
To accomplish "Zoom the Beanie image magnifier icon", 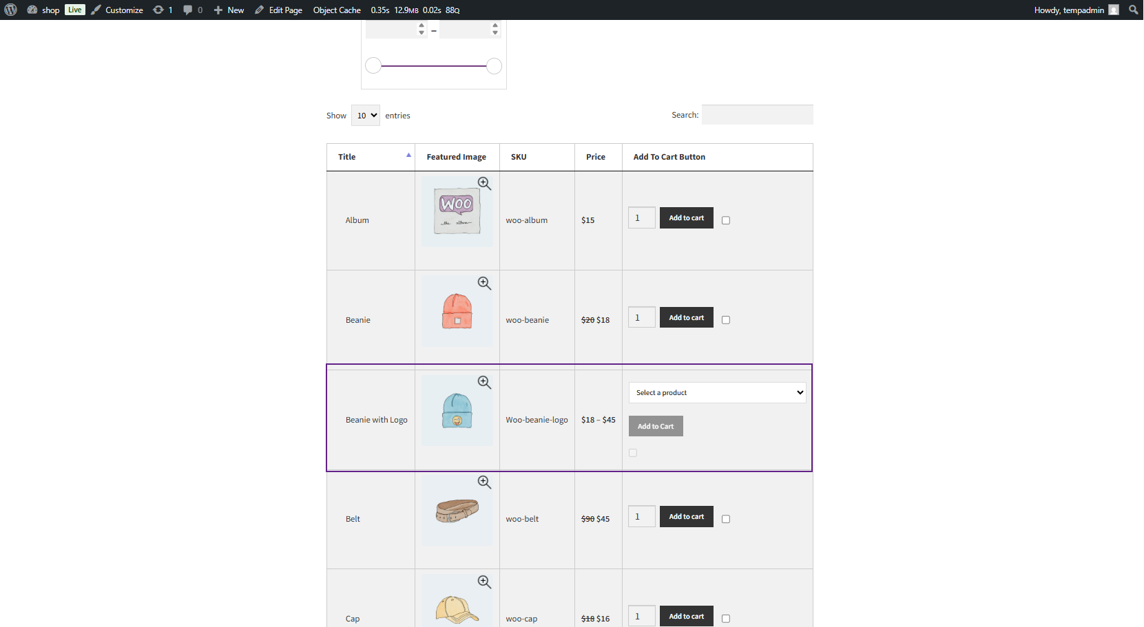I will 484,283.
